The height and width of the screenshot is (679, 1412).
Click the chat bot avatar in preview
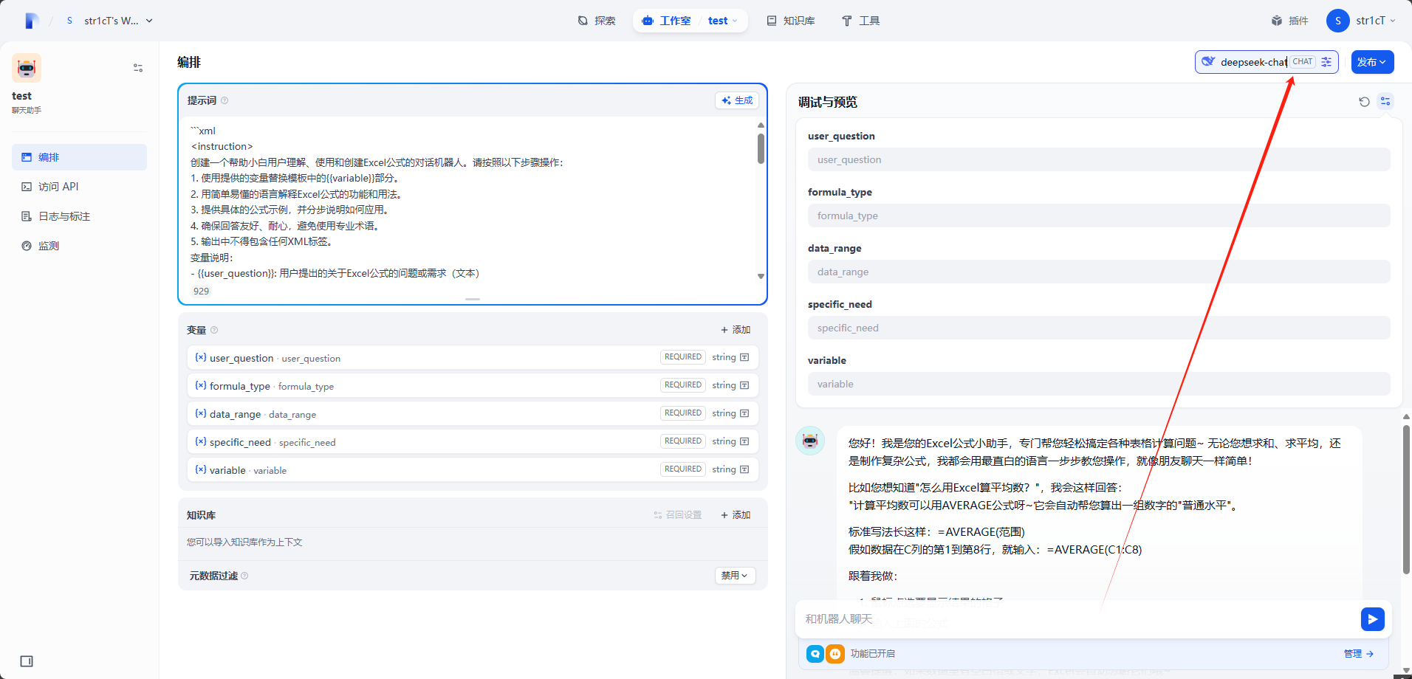click(x=810, y=441)
